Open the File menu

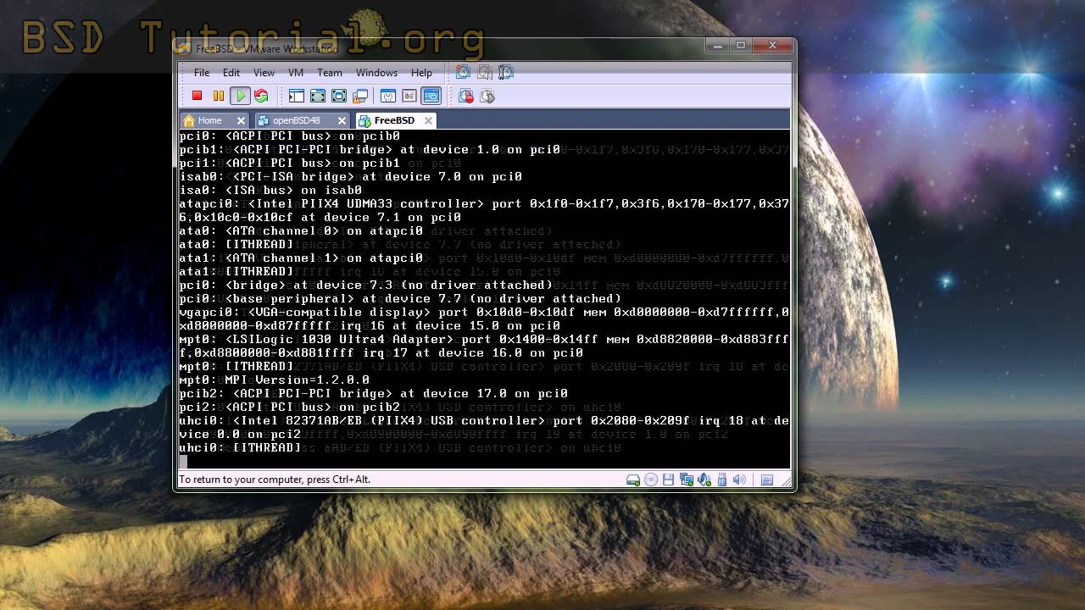(x=202, y=73)
